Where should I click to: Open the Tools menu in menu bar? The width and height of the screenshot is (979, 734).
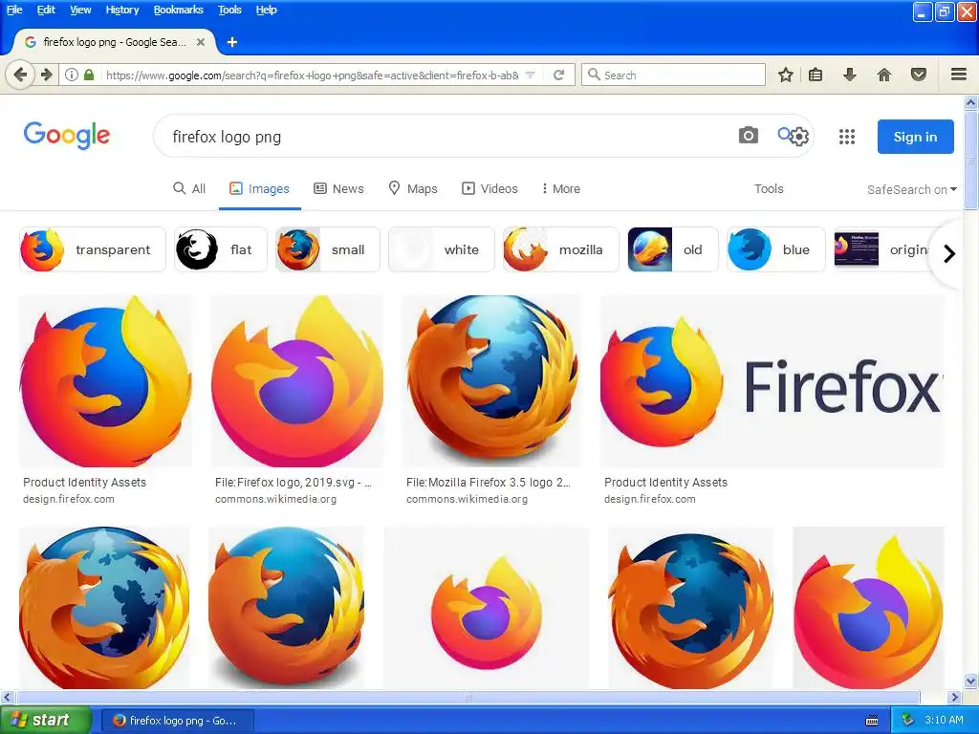point(229,10)
